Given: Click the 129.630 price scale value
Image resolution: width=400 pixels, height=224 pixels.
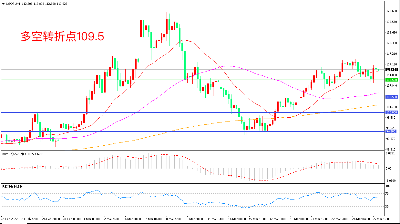Looking at the screenshot, I should tap(391, 11).
